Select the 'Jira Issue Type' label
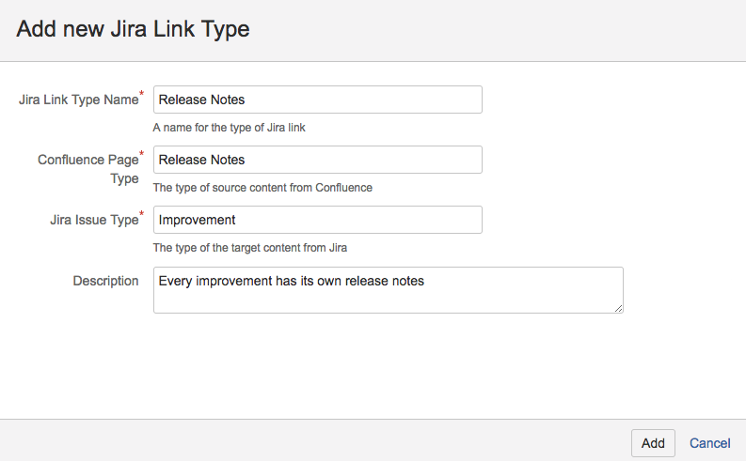Screen dimensions: 746x461 pos(93,220)
